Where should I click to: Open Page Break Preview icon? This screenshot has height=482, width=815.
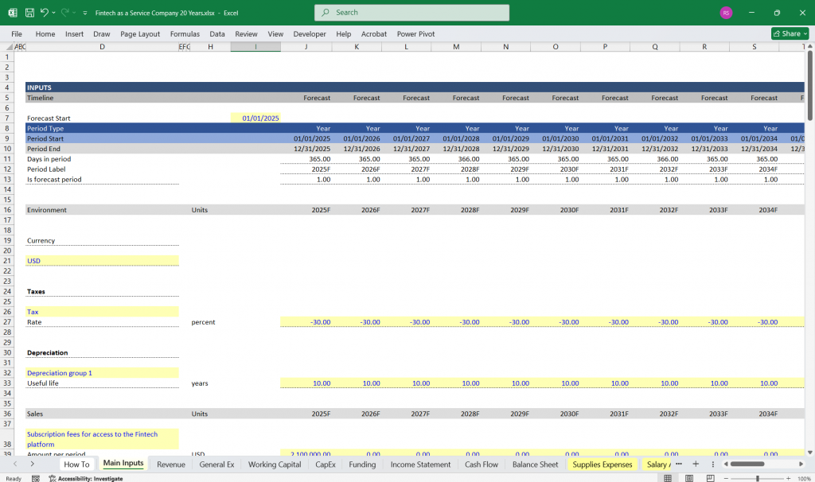coord(709,477)
